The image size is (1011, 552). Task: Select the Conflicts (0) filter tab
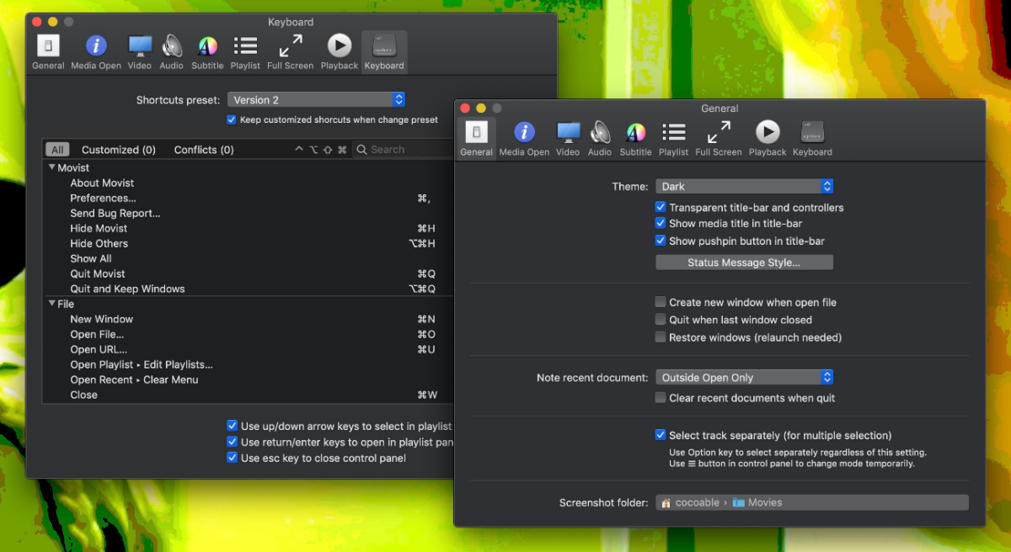pyautogui.click(x=204, y=150)
